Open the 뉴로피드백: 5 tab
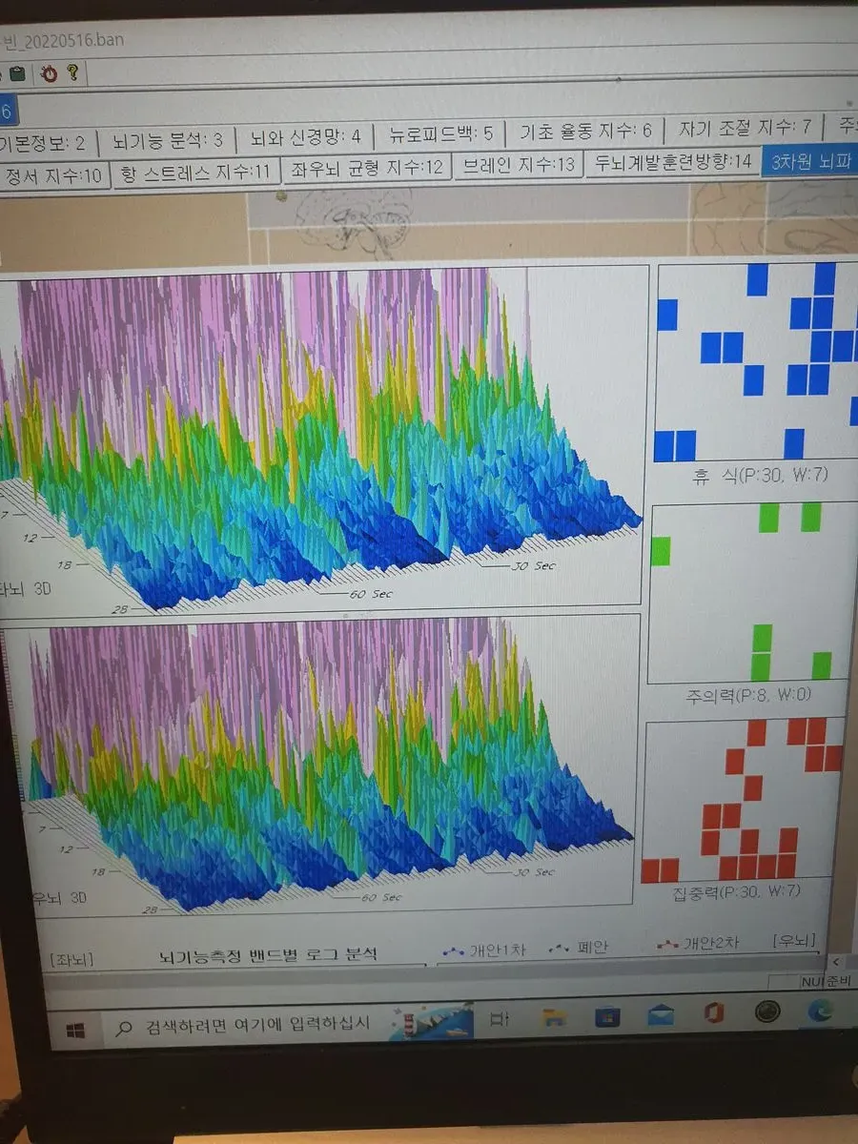Screen dimensions: 858x1144 (440, 133)
